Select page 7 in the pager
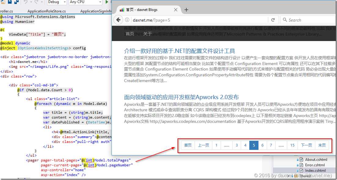The height and width of the screenshot is (180, 337). [271, 145]
